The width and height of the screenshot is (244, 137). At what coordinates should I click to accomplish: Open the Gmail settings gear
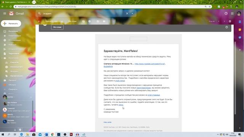click(x=230, y=21)
